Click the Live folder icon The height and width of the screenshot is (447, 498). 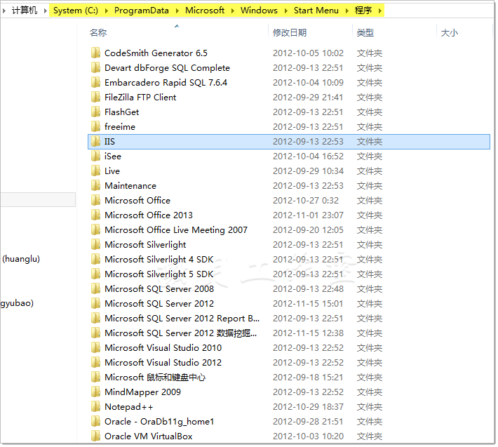click(95, 171)
